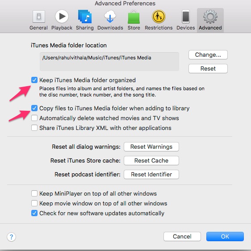Click the Reset Identifier button
This screenshot has height=251, width=251.
[151, 174]
